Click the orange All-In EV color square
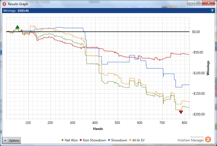Viewport: 217px width, 146px height. [130, 140]
